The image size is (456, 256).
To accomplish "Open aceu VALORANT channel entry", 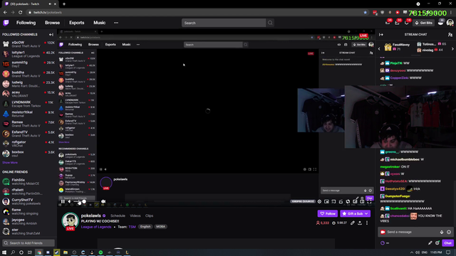I will pyautogui.click(x=28, y=94).
